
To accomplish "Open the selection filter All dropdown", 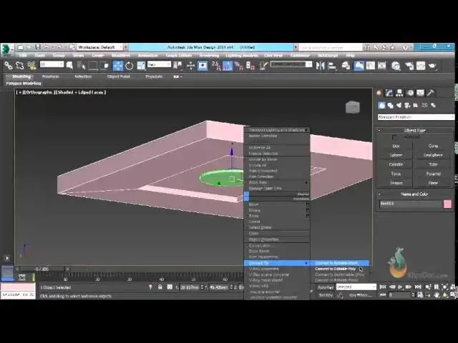I will 52,64.
